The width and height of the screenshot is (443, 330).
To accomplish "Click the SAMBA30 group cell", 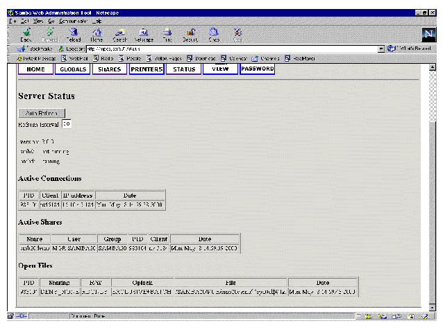I will 112,248.
